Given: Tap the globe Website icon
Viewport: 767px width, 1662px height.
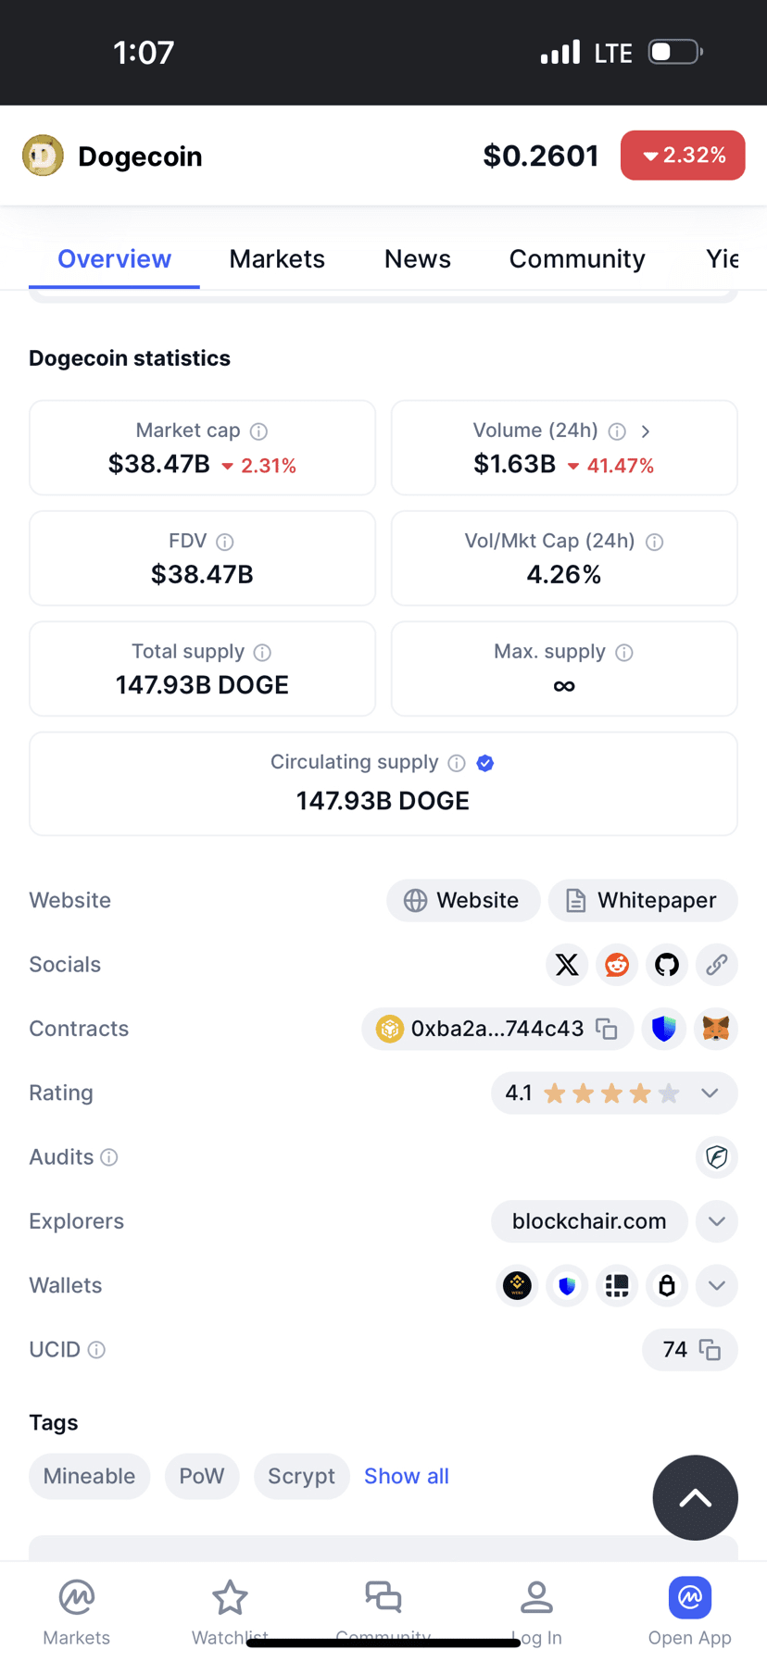Looking at the screenshot, I should pos(415,900).
